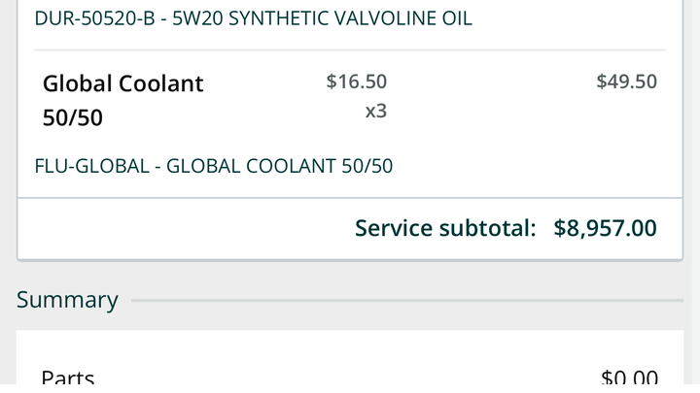Click the x3 quantity indicator
Image resolution: width=700 pixels, height=393 pixels.
tap(375, 111)
